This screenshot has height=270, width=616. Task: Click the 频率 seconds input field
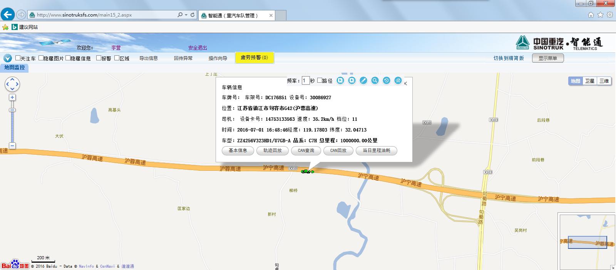tap(305, 80)
